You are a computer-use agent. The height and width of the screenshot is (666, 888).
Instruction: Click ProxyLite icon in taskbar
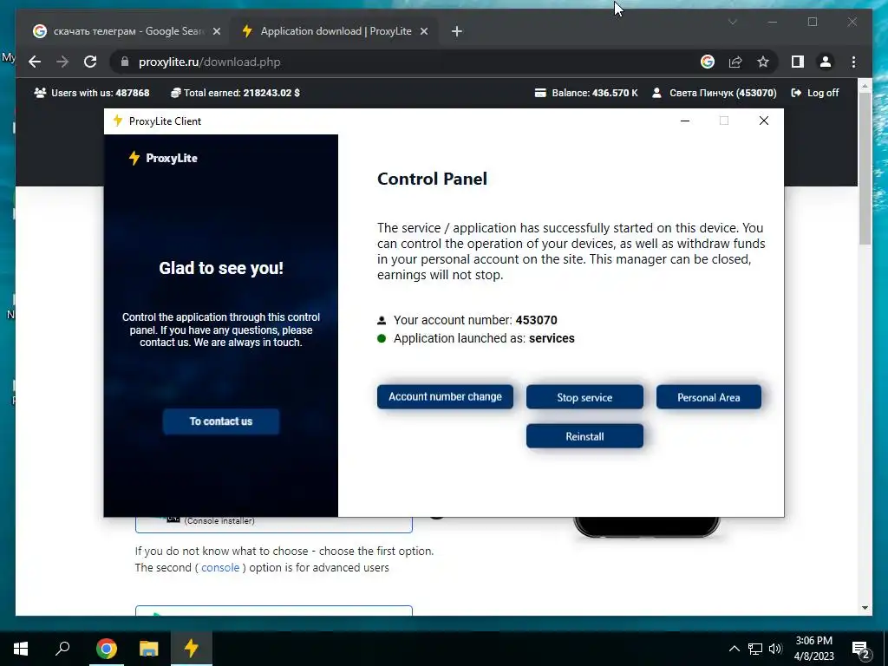192,649
